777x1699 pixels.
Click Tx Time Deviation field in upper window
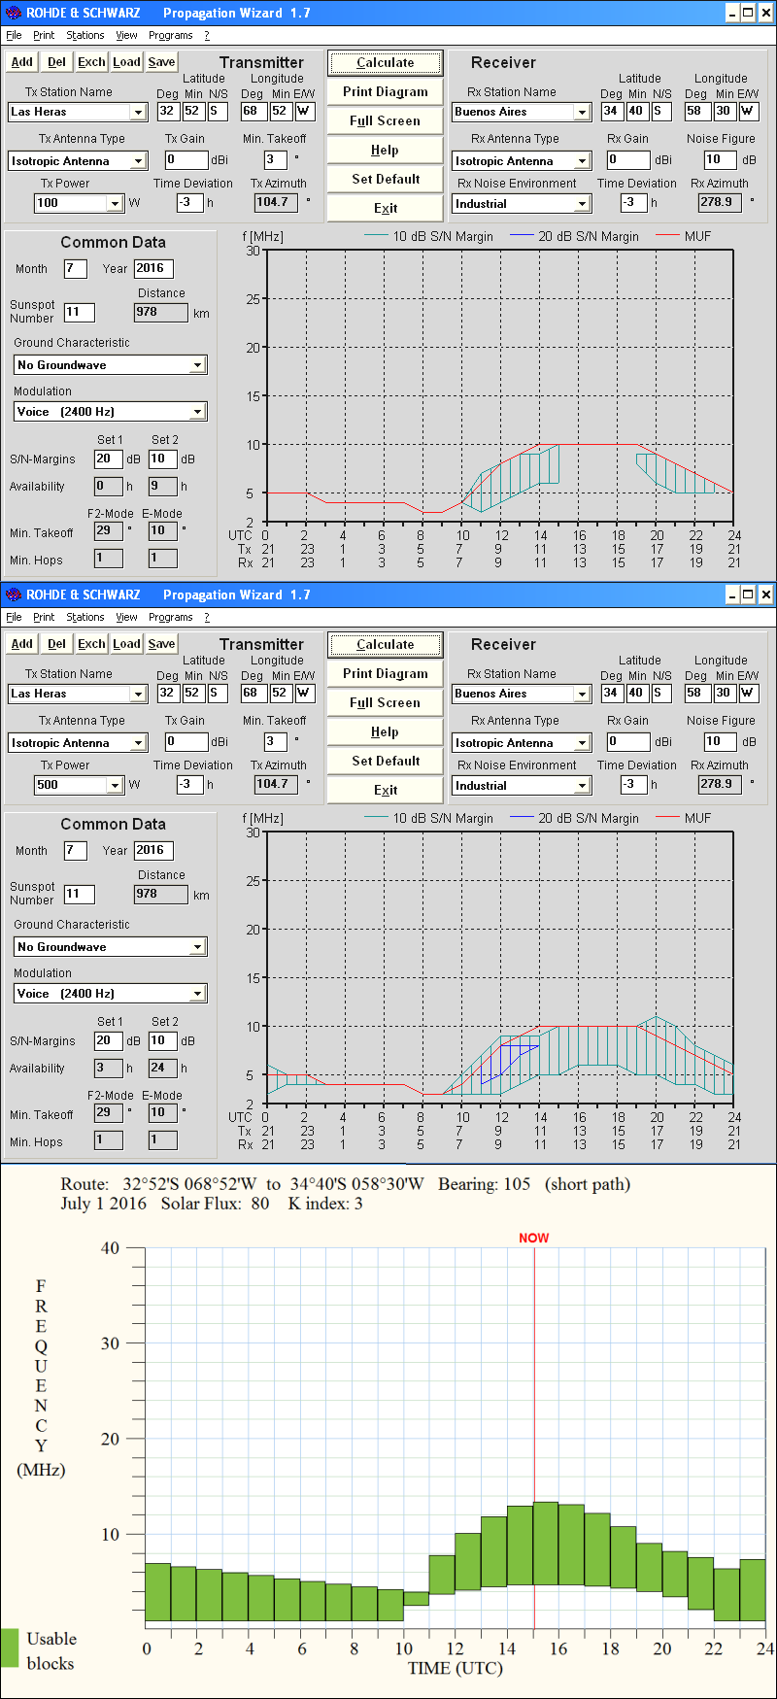point(189,202)
